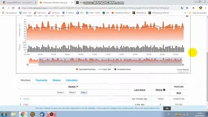The image size is (208, 117).
Task: Open the Apps shortcut in bookmarks bar
Action: [x=9, y=13]
